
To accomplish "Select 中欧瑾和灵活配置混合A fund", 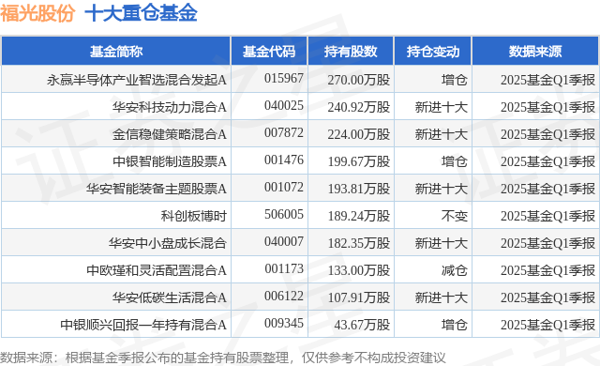I will [157, 270].
